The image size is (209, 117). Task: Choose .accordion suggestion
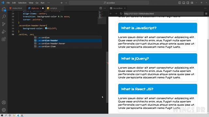click(x=68, y=38)
